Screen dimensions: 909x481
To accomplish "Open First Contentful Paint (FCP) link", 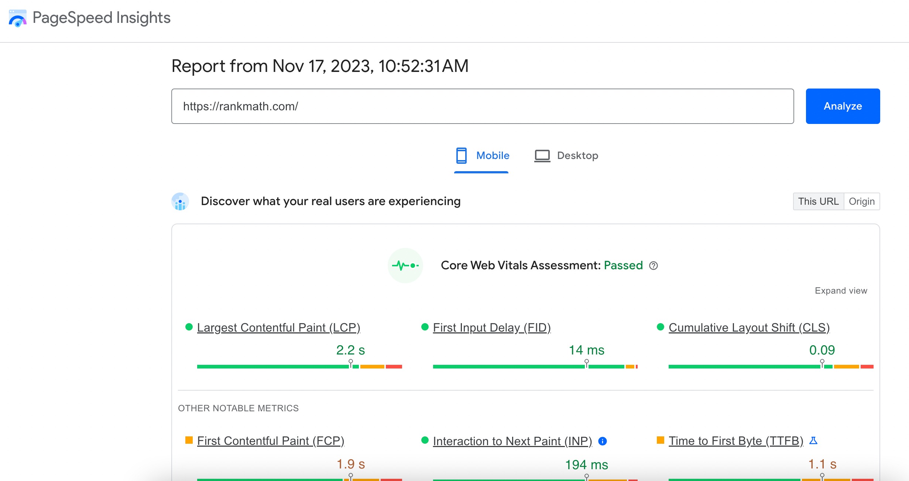I will click(x=271, y=441).
